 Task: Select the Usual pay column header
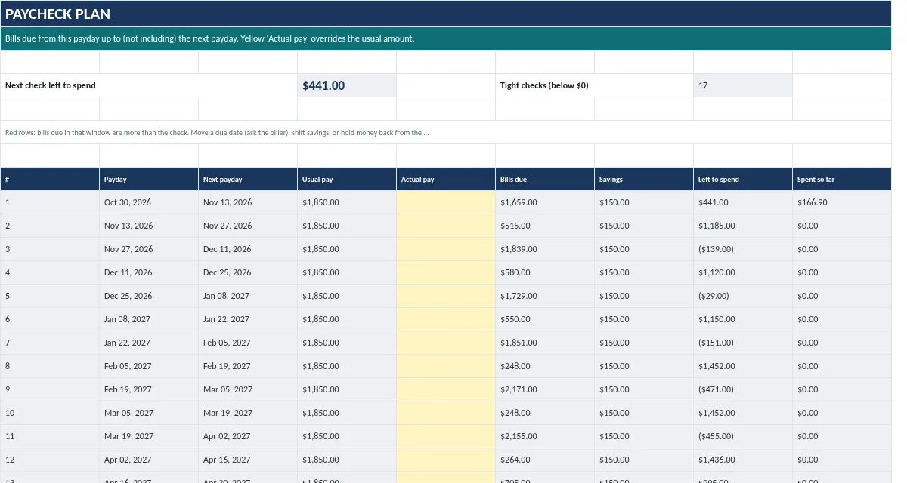tap(347, 180)
